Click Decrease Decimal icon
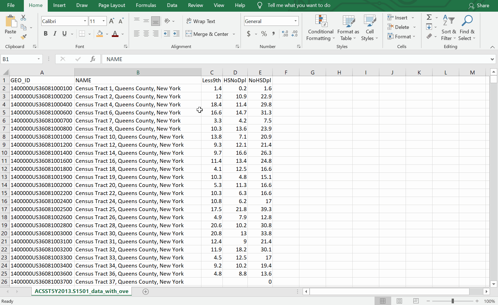This screenshot has width=498, height=305. pos(294,34)
